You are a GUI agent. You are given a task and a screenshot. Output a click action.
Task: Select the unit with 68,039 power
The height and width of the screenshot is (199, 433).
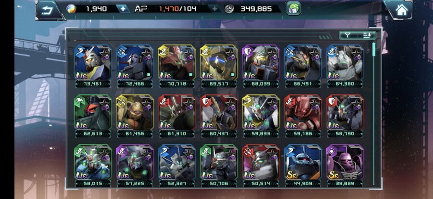point(261,66)
